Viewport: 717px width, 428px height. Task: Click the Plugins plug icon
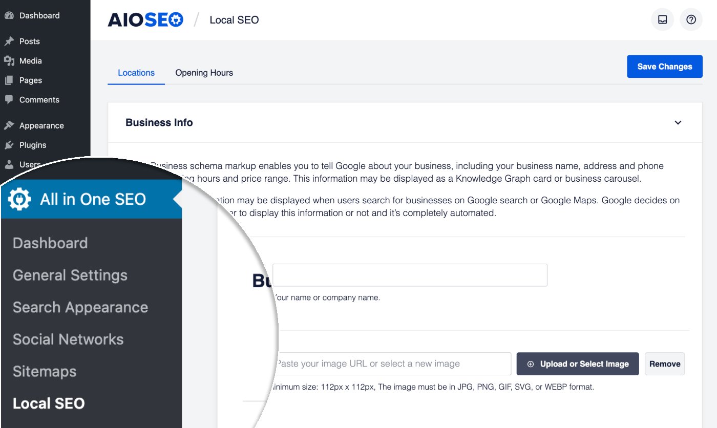9,145
